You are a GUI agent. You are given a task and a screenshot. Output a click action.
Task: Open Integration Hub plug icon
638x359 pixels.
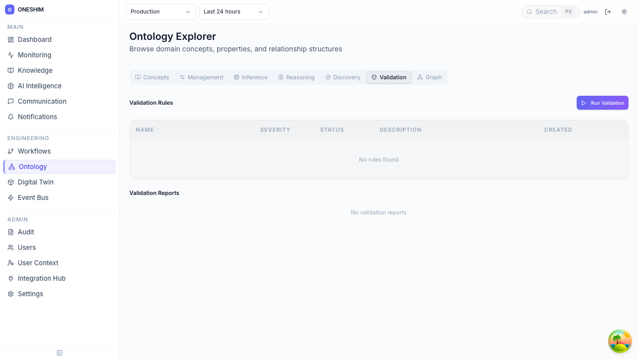[11, 279]
